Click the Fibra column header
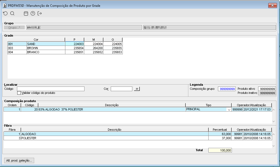The image size is (280, 167). coord(12,130)
